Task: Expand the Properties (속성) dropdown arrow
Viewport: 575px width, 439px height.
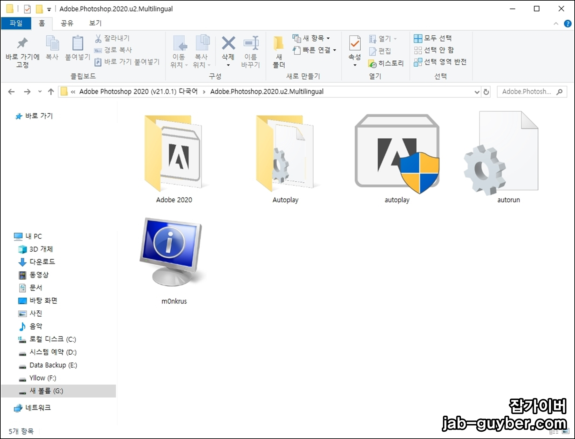Action: (355, 65)
